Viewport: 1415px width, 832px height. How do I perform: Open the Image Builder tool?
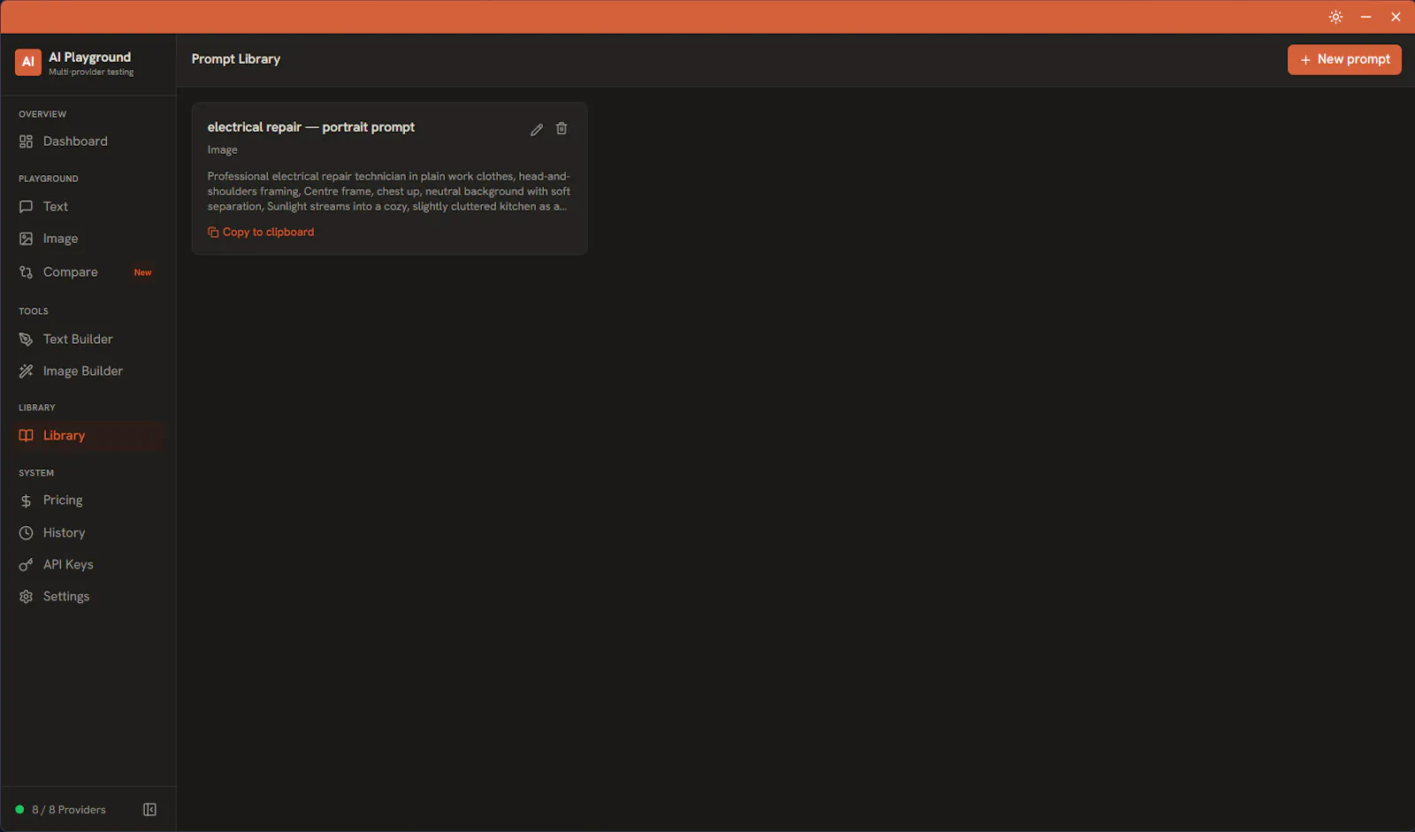pos(88,371)
